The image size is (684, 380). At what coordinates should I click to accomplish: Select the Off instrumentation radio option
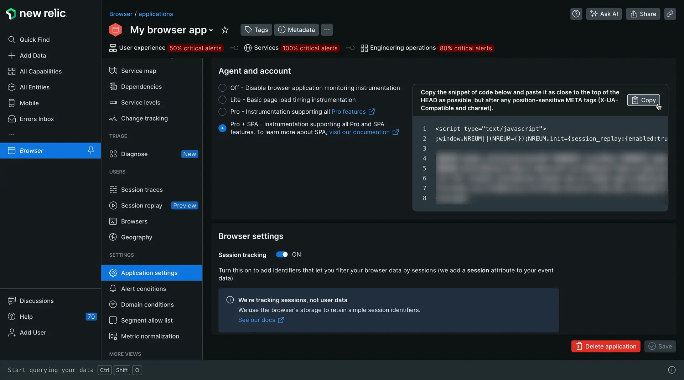point(222,88)
